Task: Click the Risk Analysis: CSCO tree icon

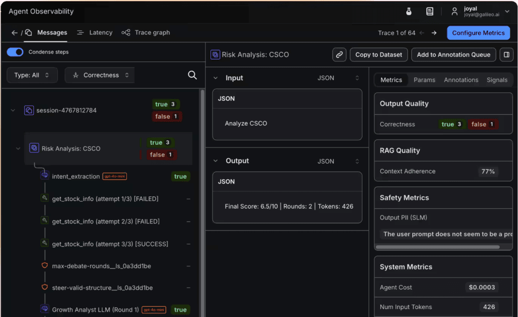Action: pos(34,148)
